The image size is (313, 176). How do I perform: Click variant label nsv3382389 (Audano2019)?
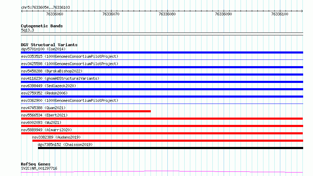tap(56, 137)
